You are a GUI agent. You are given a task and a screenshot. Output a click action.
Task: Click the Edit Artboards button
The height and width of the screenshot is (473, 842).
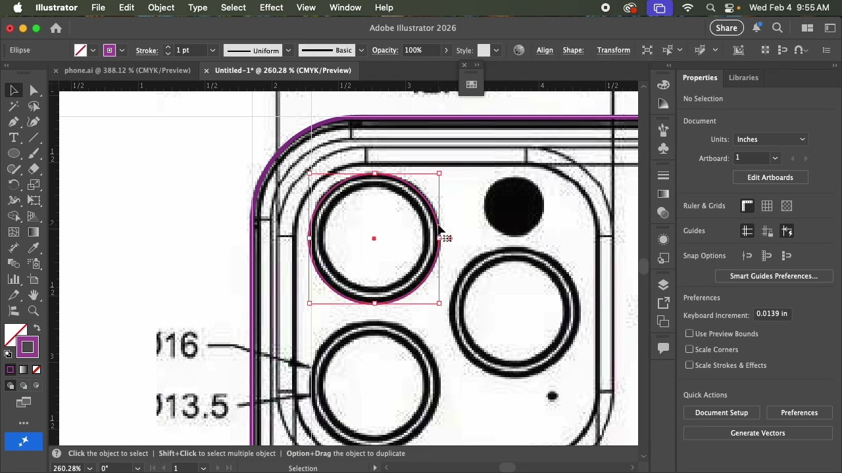770,177
